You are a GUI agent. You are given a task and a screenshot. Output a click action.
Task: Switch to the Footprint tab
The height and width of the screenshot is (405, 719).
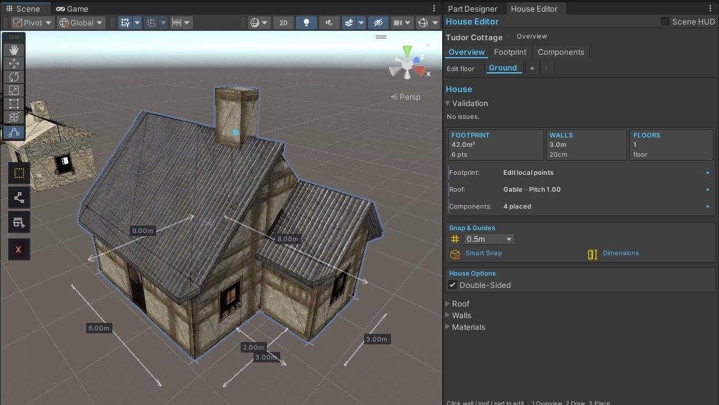(x=510, y=52)
